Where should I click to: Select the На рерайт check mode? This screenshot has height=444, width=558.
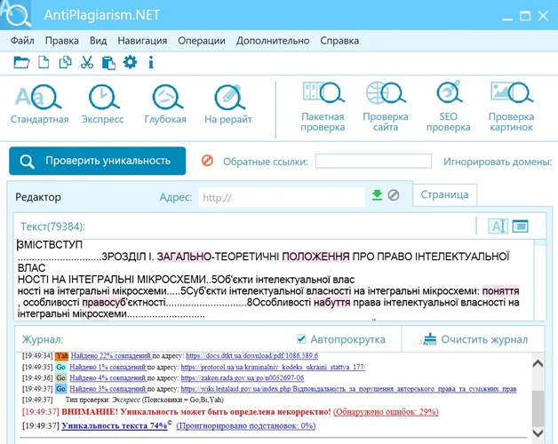[228, 104]
